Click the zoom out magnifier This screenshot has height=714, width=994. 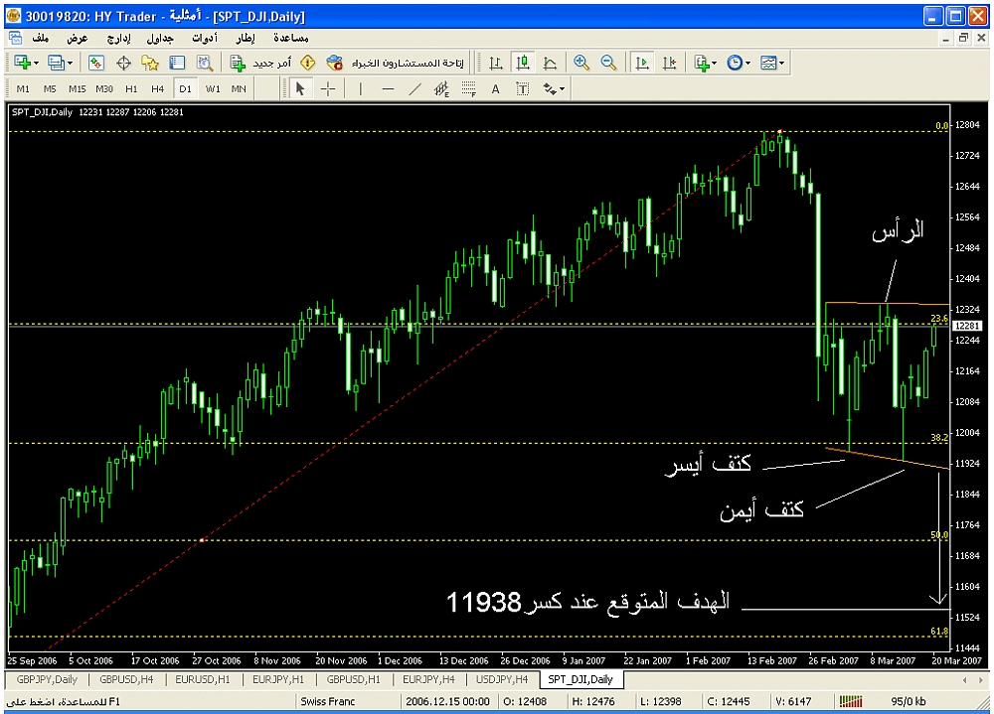(608, 63)
